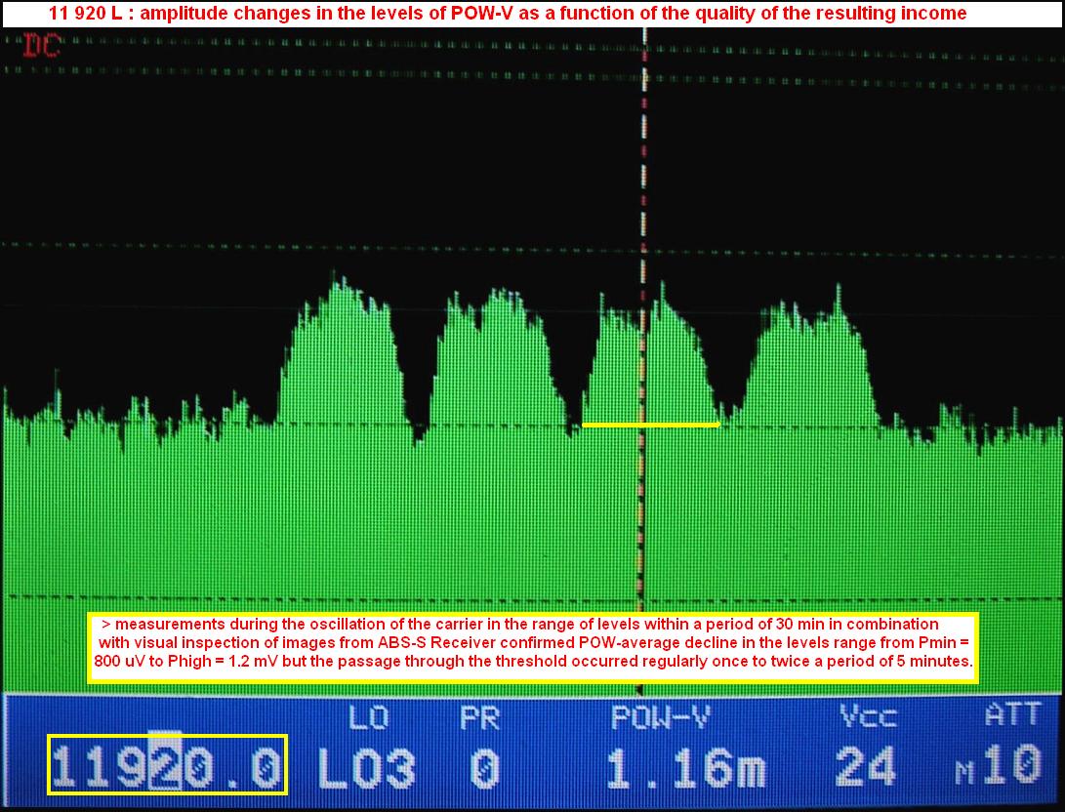Click the vertical dashed cursor marker line
The image size is (1065, 812).
coord(643,195)
